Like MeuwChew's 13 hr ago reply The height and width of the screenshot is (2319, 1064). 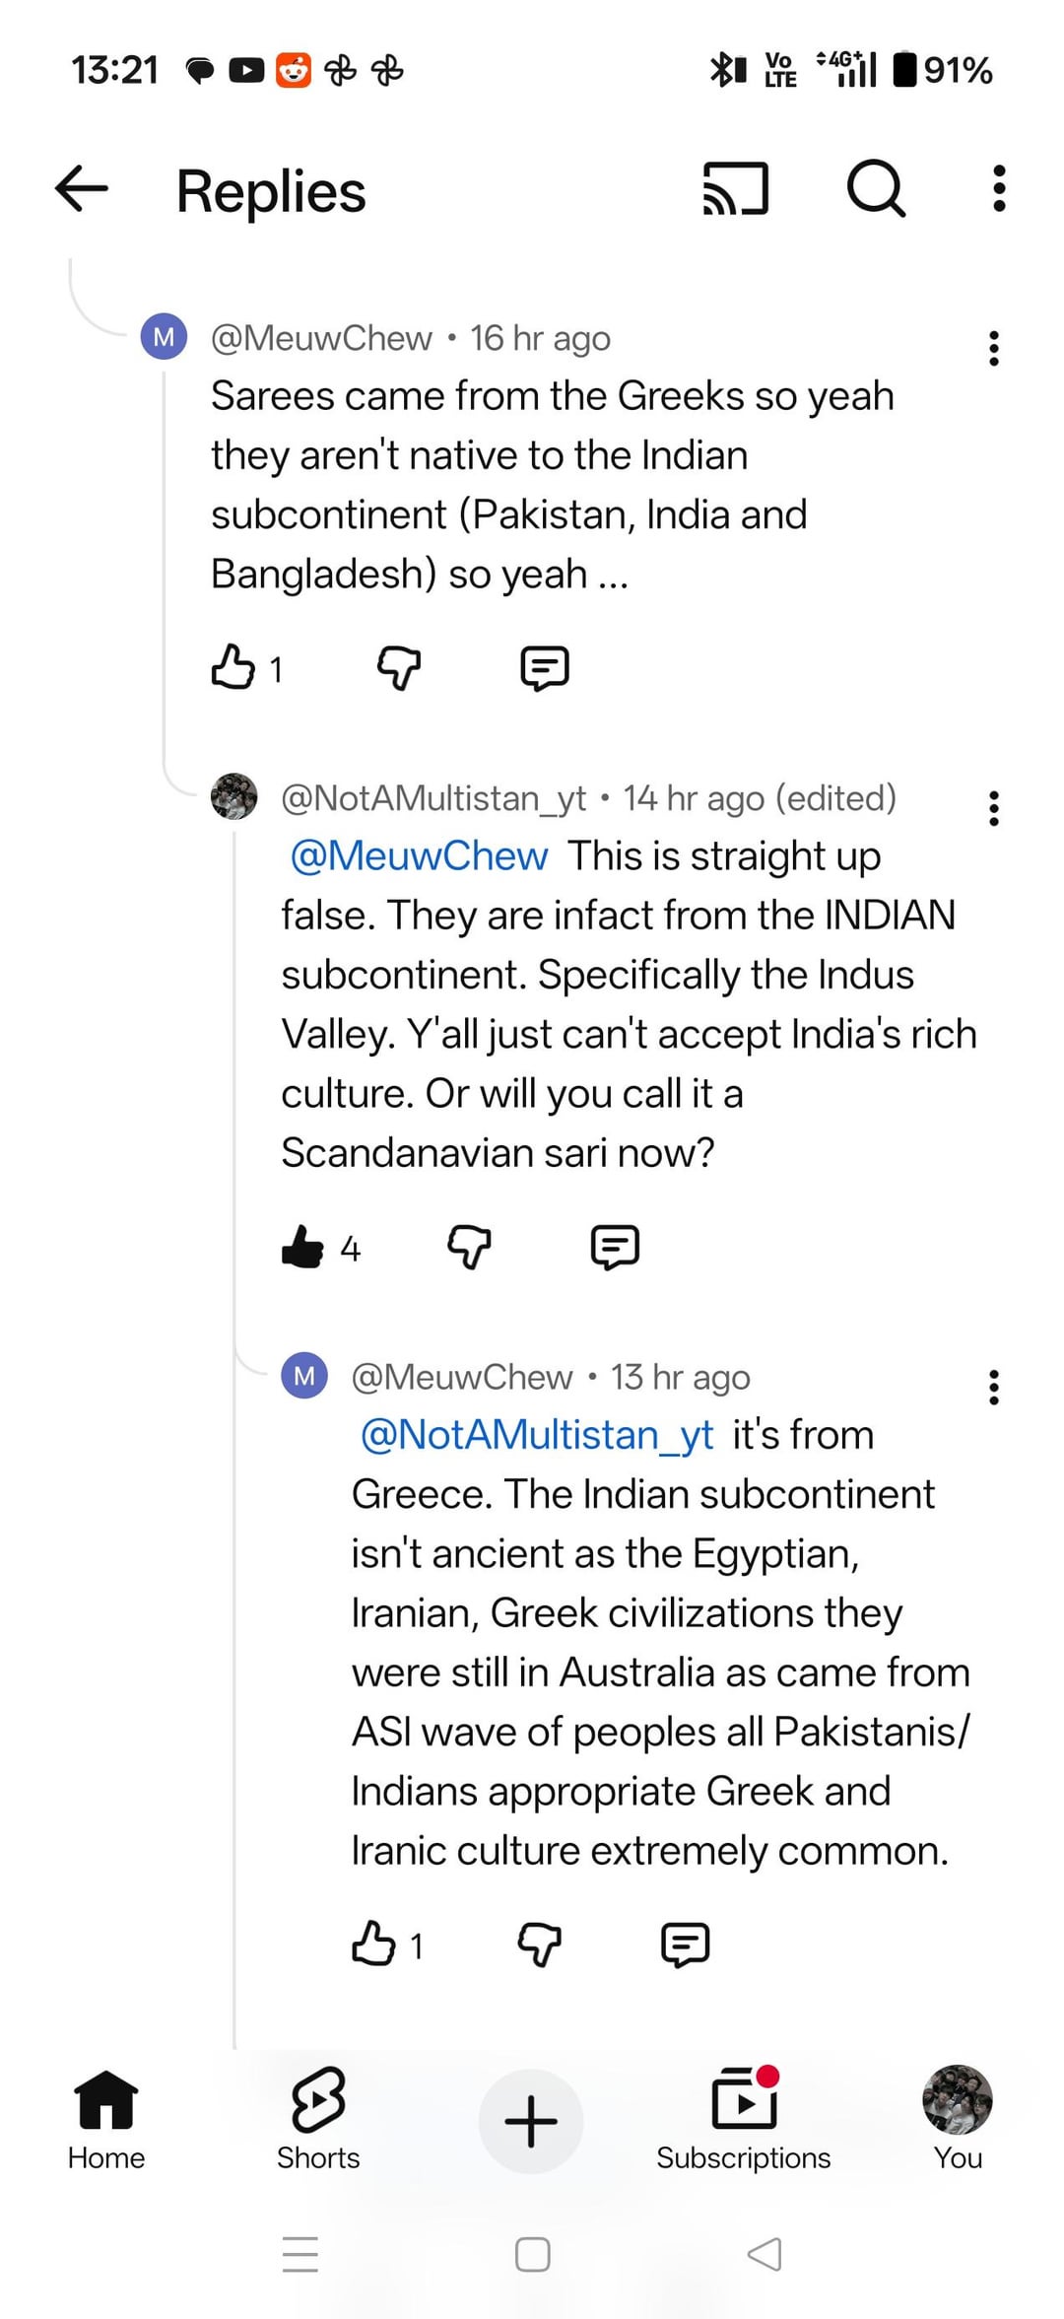[374, 1944]
